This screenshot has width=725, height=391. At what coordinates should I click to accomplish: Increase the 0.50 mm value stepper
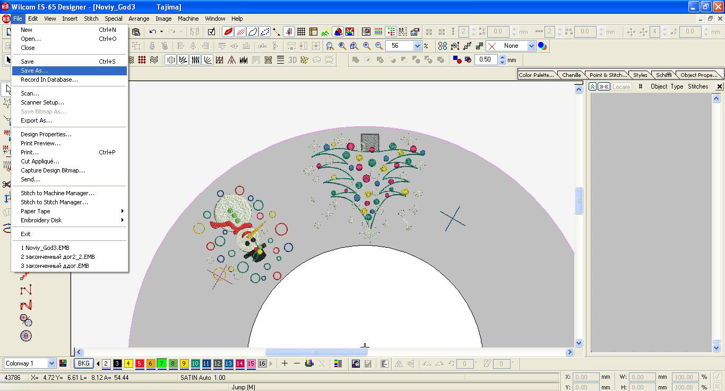(x=503, y=57)
